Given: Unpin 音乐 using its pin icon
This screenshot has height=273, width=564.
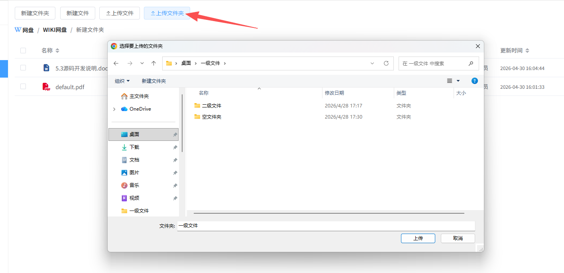Looking at the screenshot, I should coord(175,186).
